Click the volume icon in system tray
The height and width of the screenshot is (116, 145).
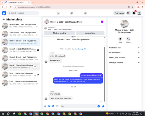tap(123, 114)
